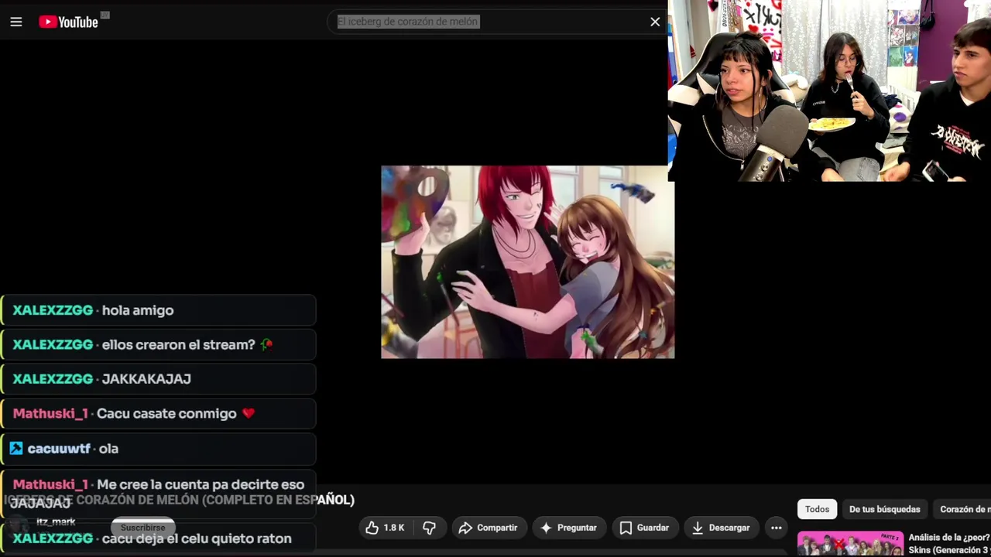
Task: Click the rose emoji in XALEXZZGG message
Action: pyautogui.click(x=266, y=345)
